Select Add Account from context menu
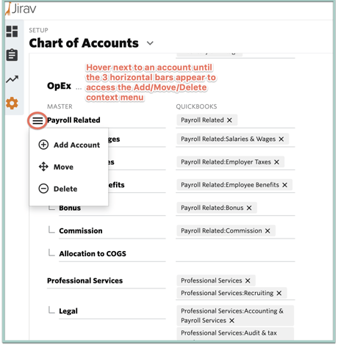Viewport: 338px width, 345px height. coord(69,145)
